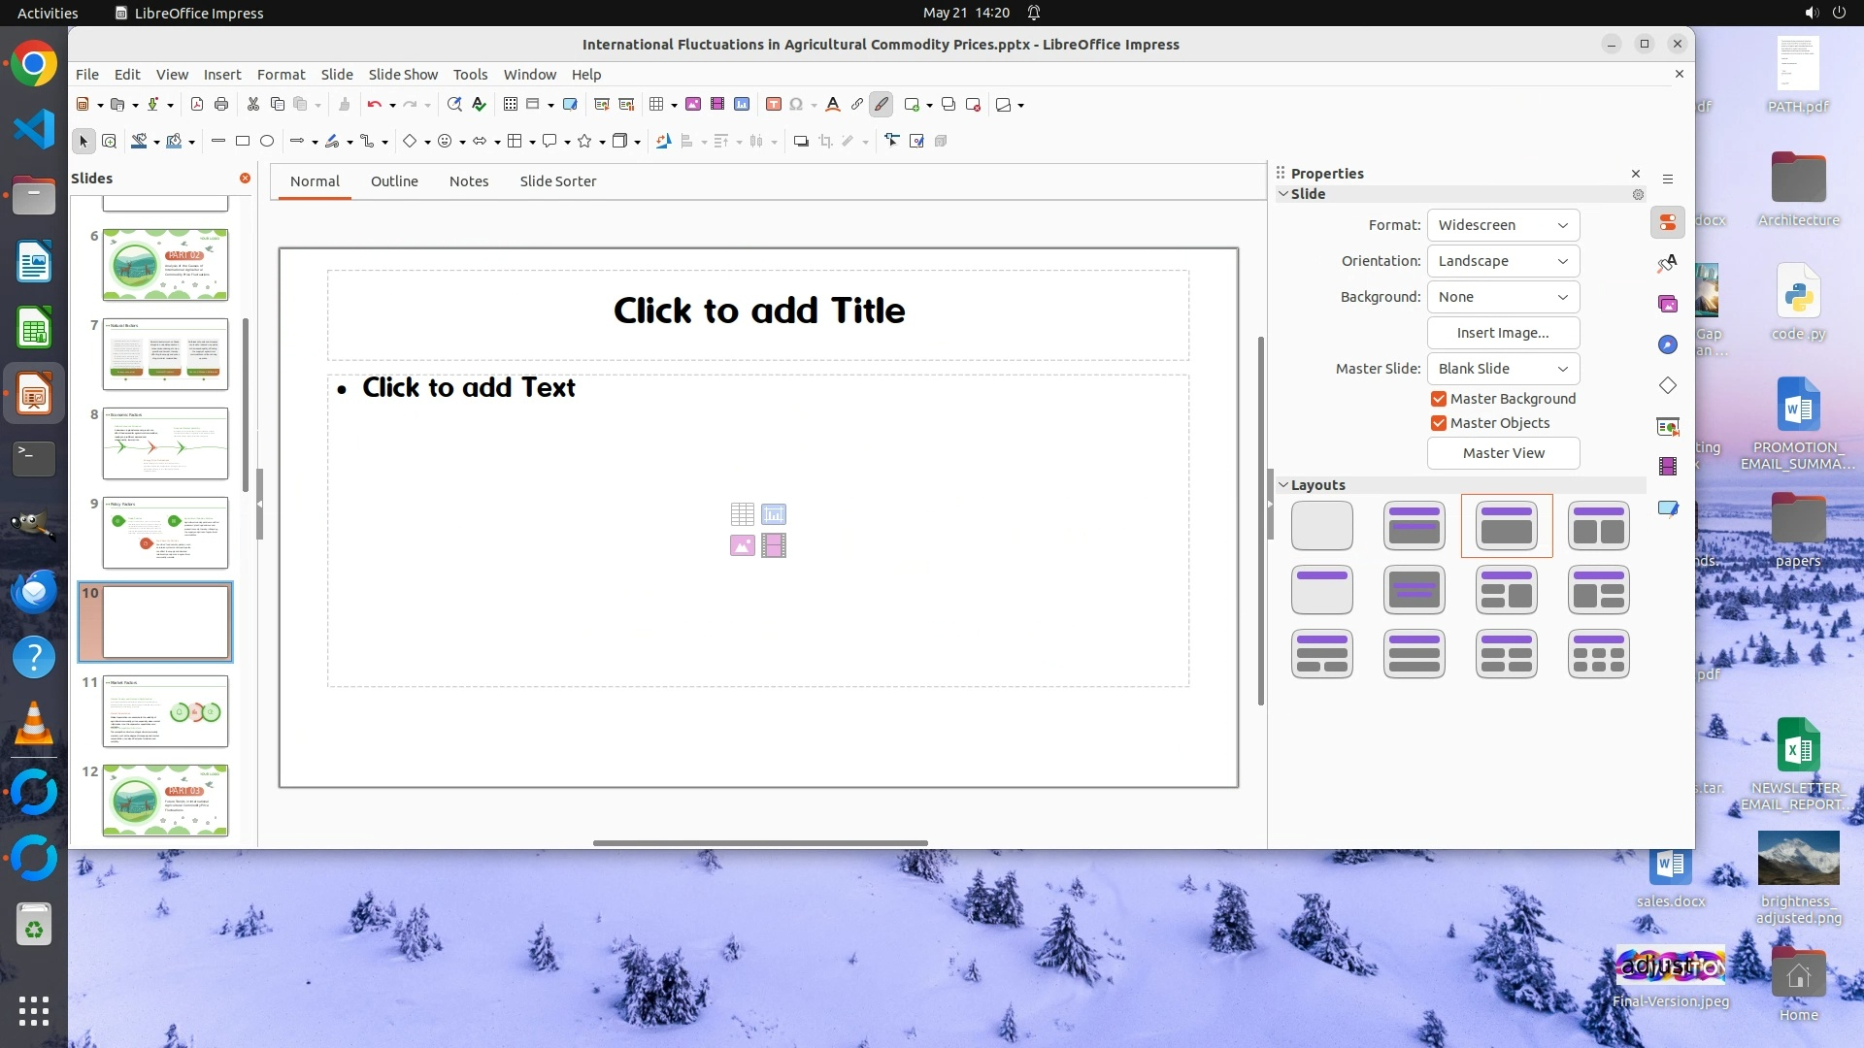Click the Print icon in toolbar
The height and width of the screenshot is (1048, 1864).
pos(221,105)
